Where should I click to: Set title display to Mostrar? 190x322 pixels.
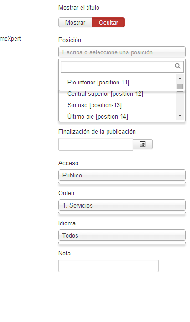pos(75,22)
